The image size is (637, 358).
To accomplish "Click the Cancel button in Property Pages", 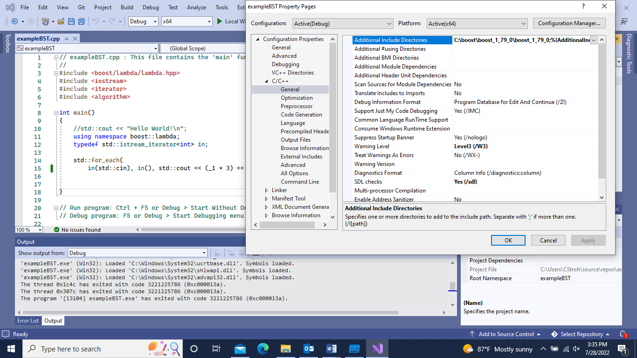I will [548, 240].
